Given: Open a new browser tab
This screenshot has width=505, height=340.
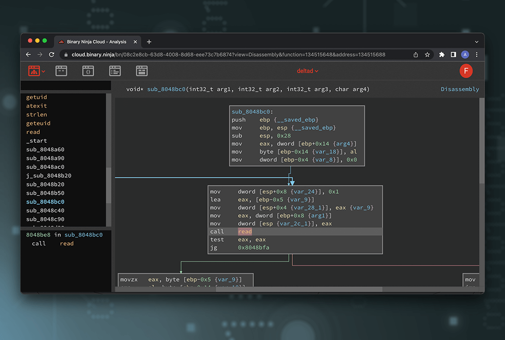Looking at the screenshot, I should [x=149, y=42].
